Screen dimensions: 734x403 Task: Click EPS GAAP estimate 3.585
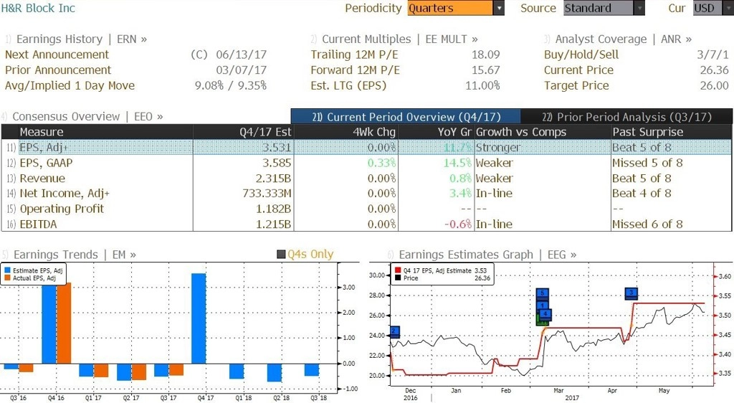(277, 163)
